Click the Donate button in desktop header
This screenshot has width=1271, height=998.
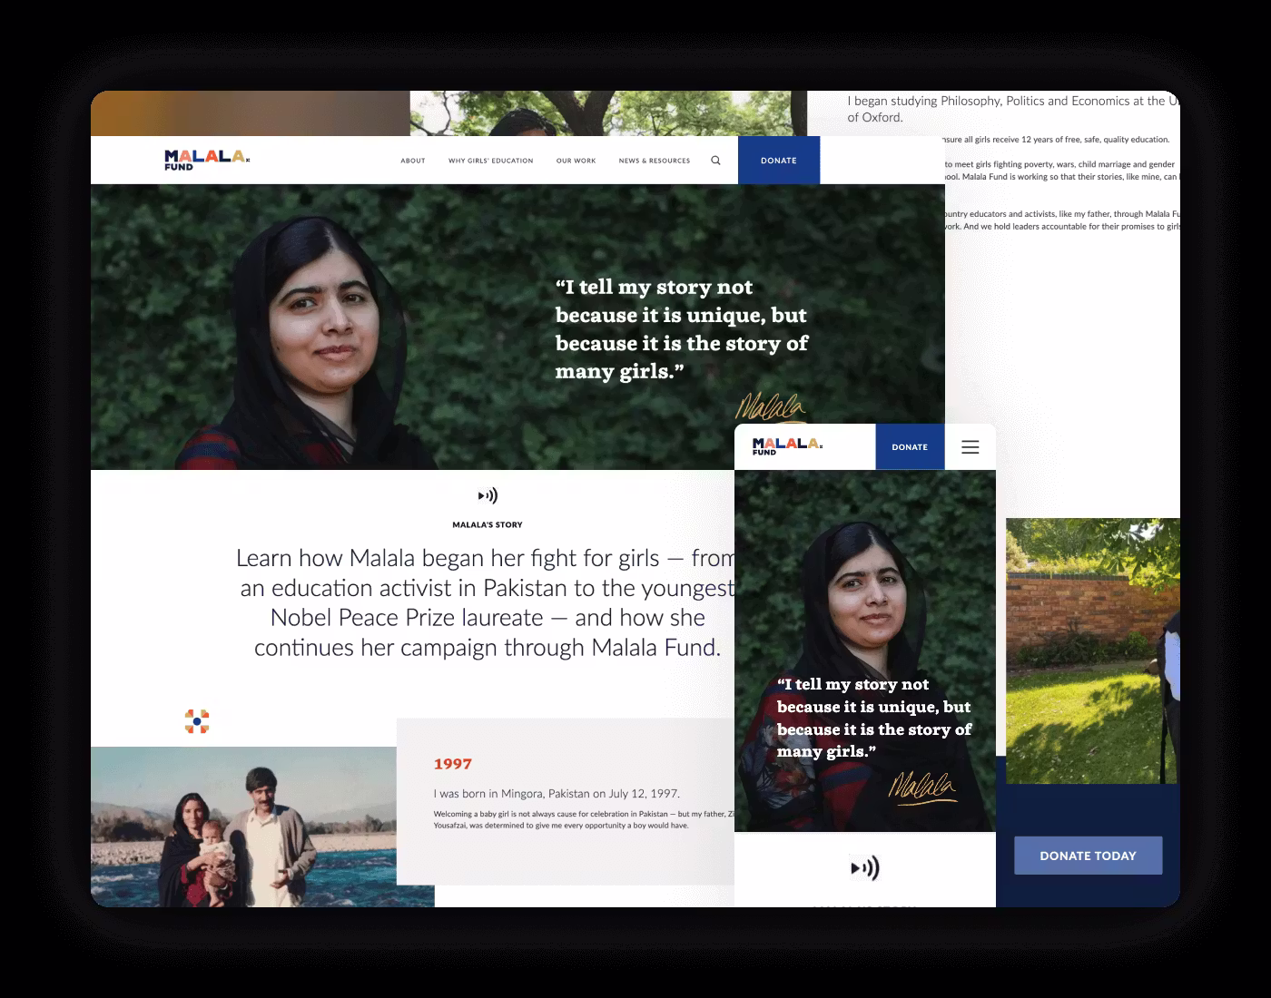(779, 161)
